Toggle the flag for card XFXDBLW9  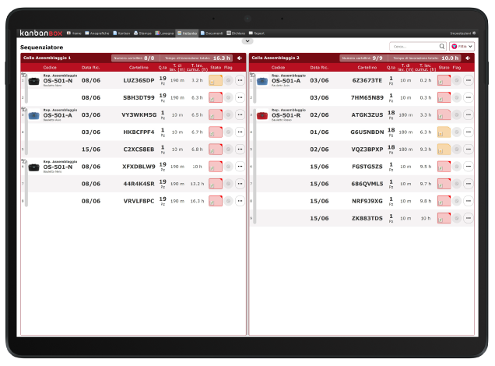[229, 167]
